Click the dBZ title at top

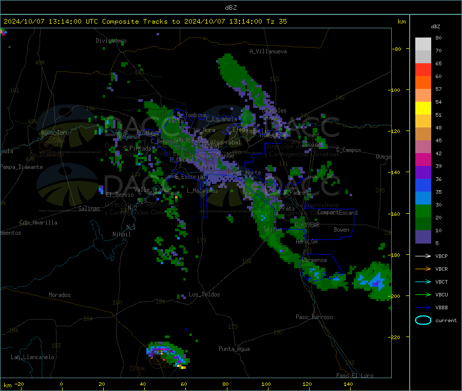coord(230,8)
